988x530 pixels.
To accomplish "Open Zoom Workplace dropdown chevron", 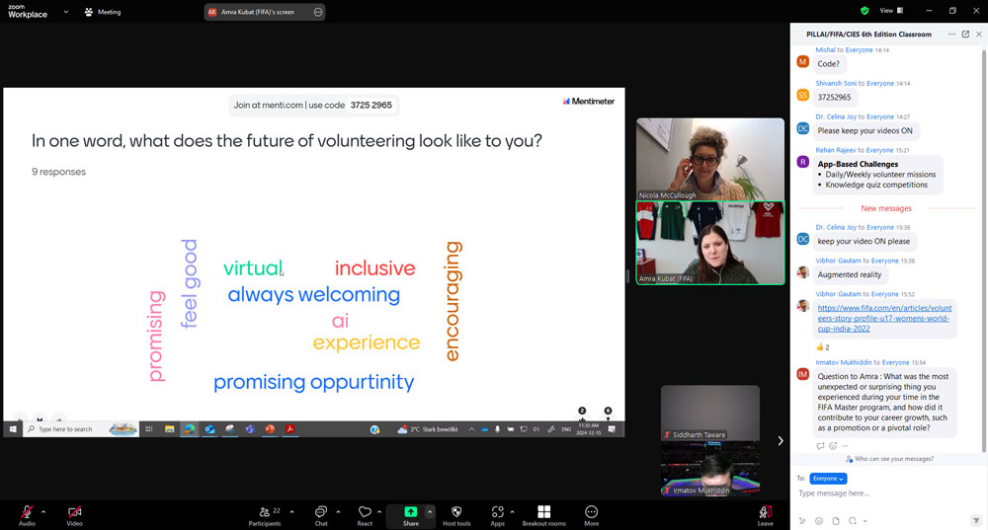I will (65, 12).
